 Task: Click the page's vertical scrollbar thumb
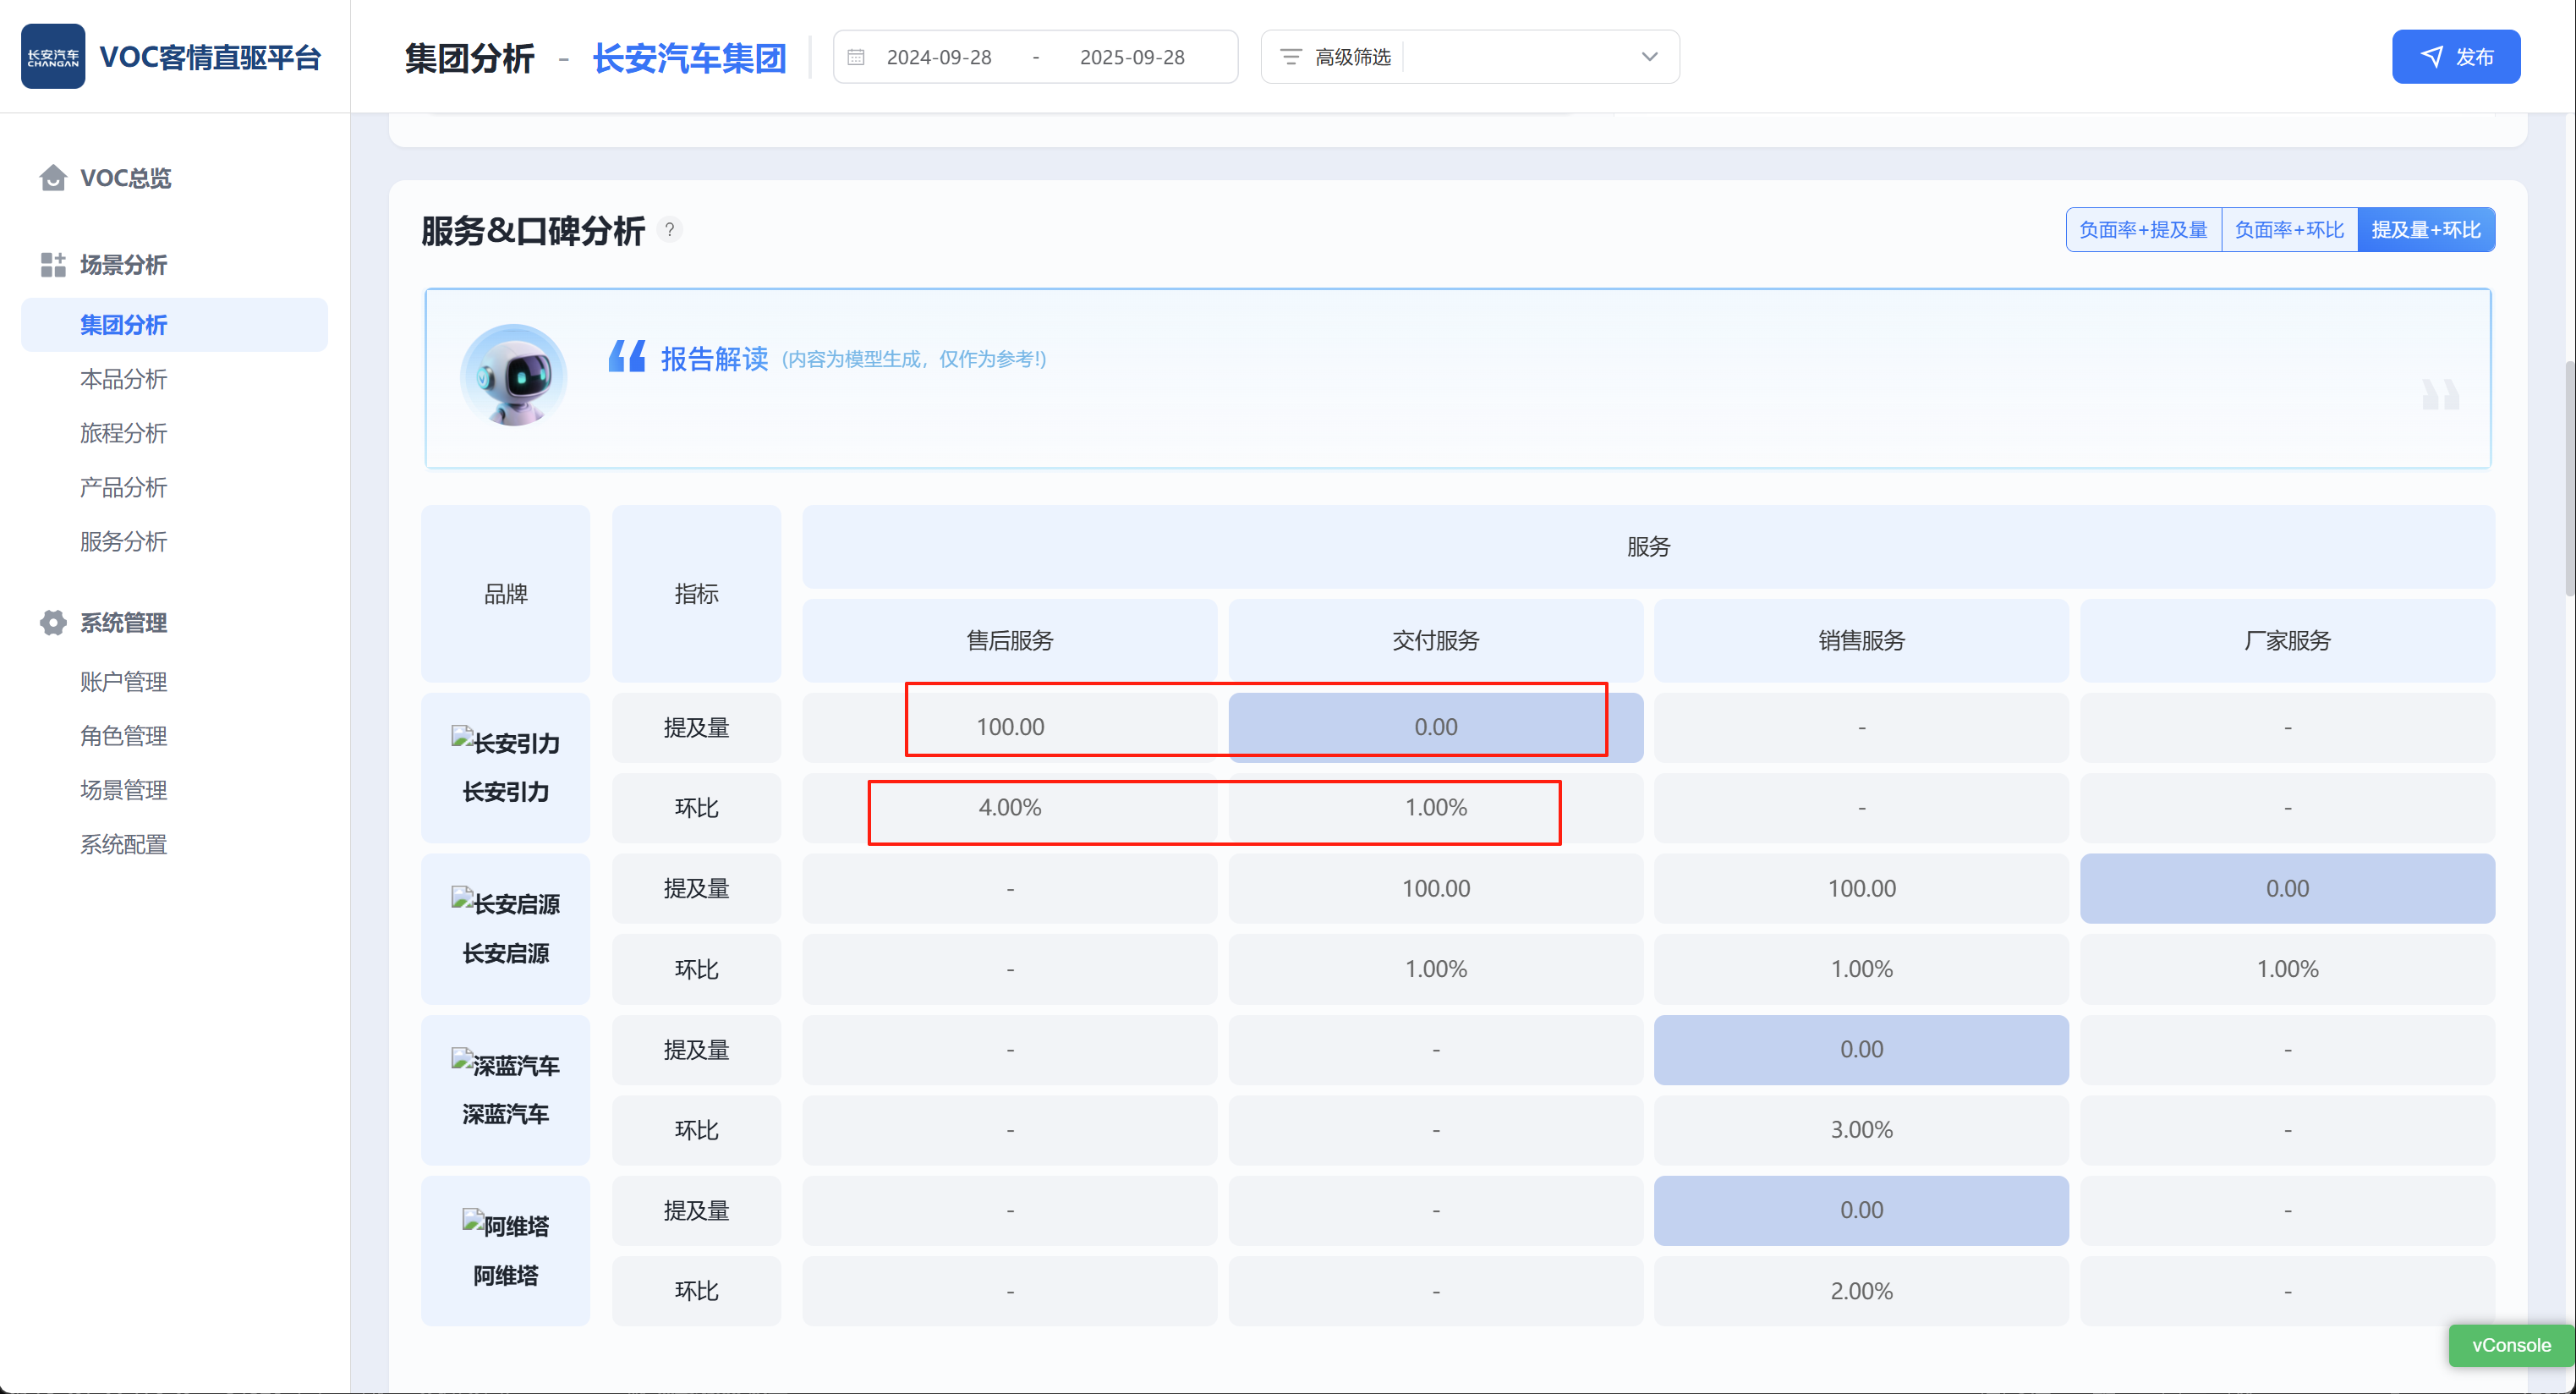click(2569, 480)
